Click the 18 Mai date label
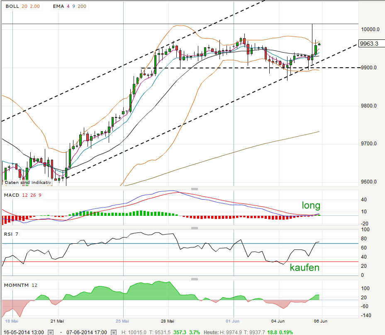This screenshot has width=385, height=335. coord(12,321)
